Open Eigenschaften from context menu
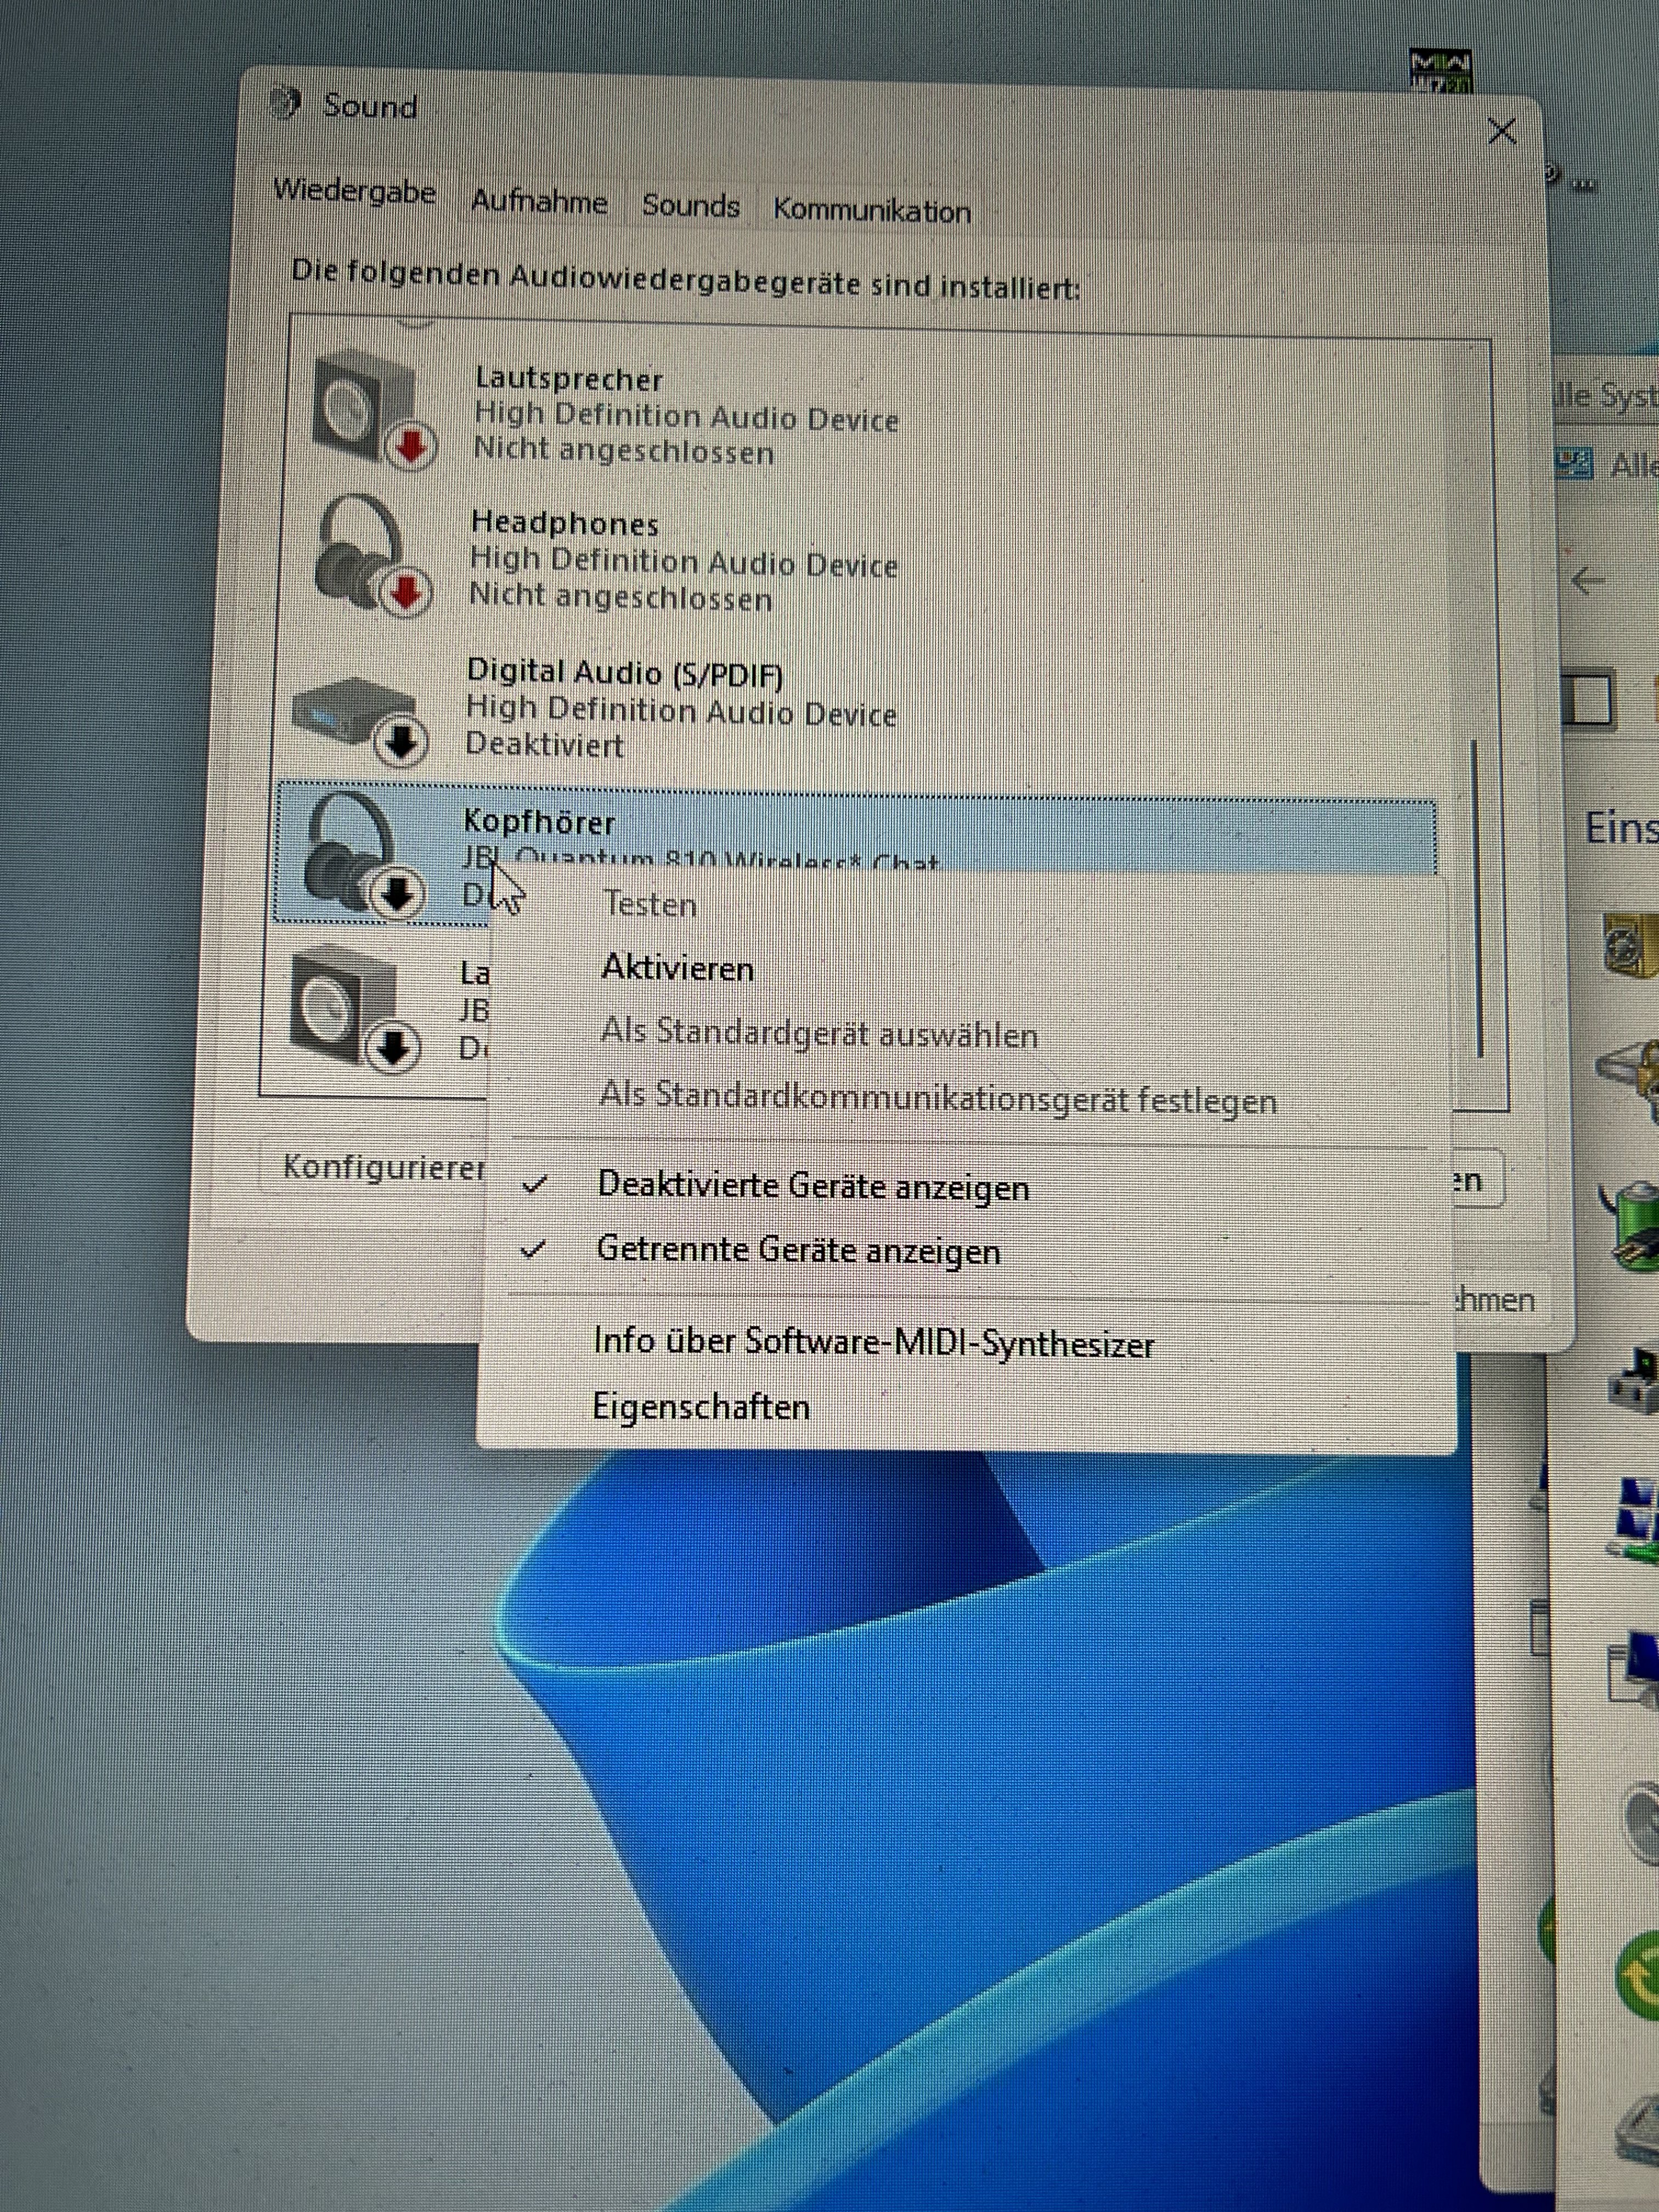Image resolution: width=1659 pixels, height=2212 pixels. point(701,1407)
